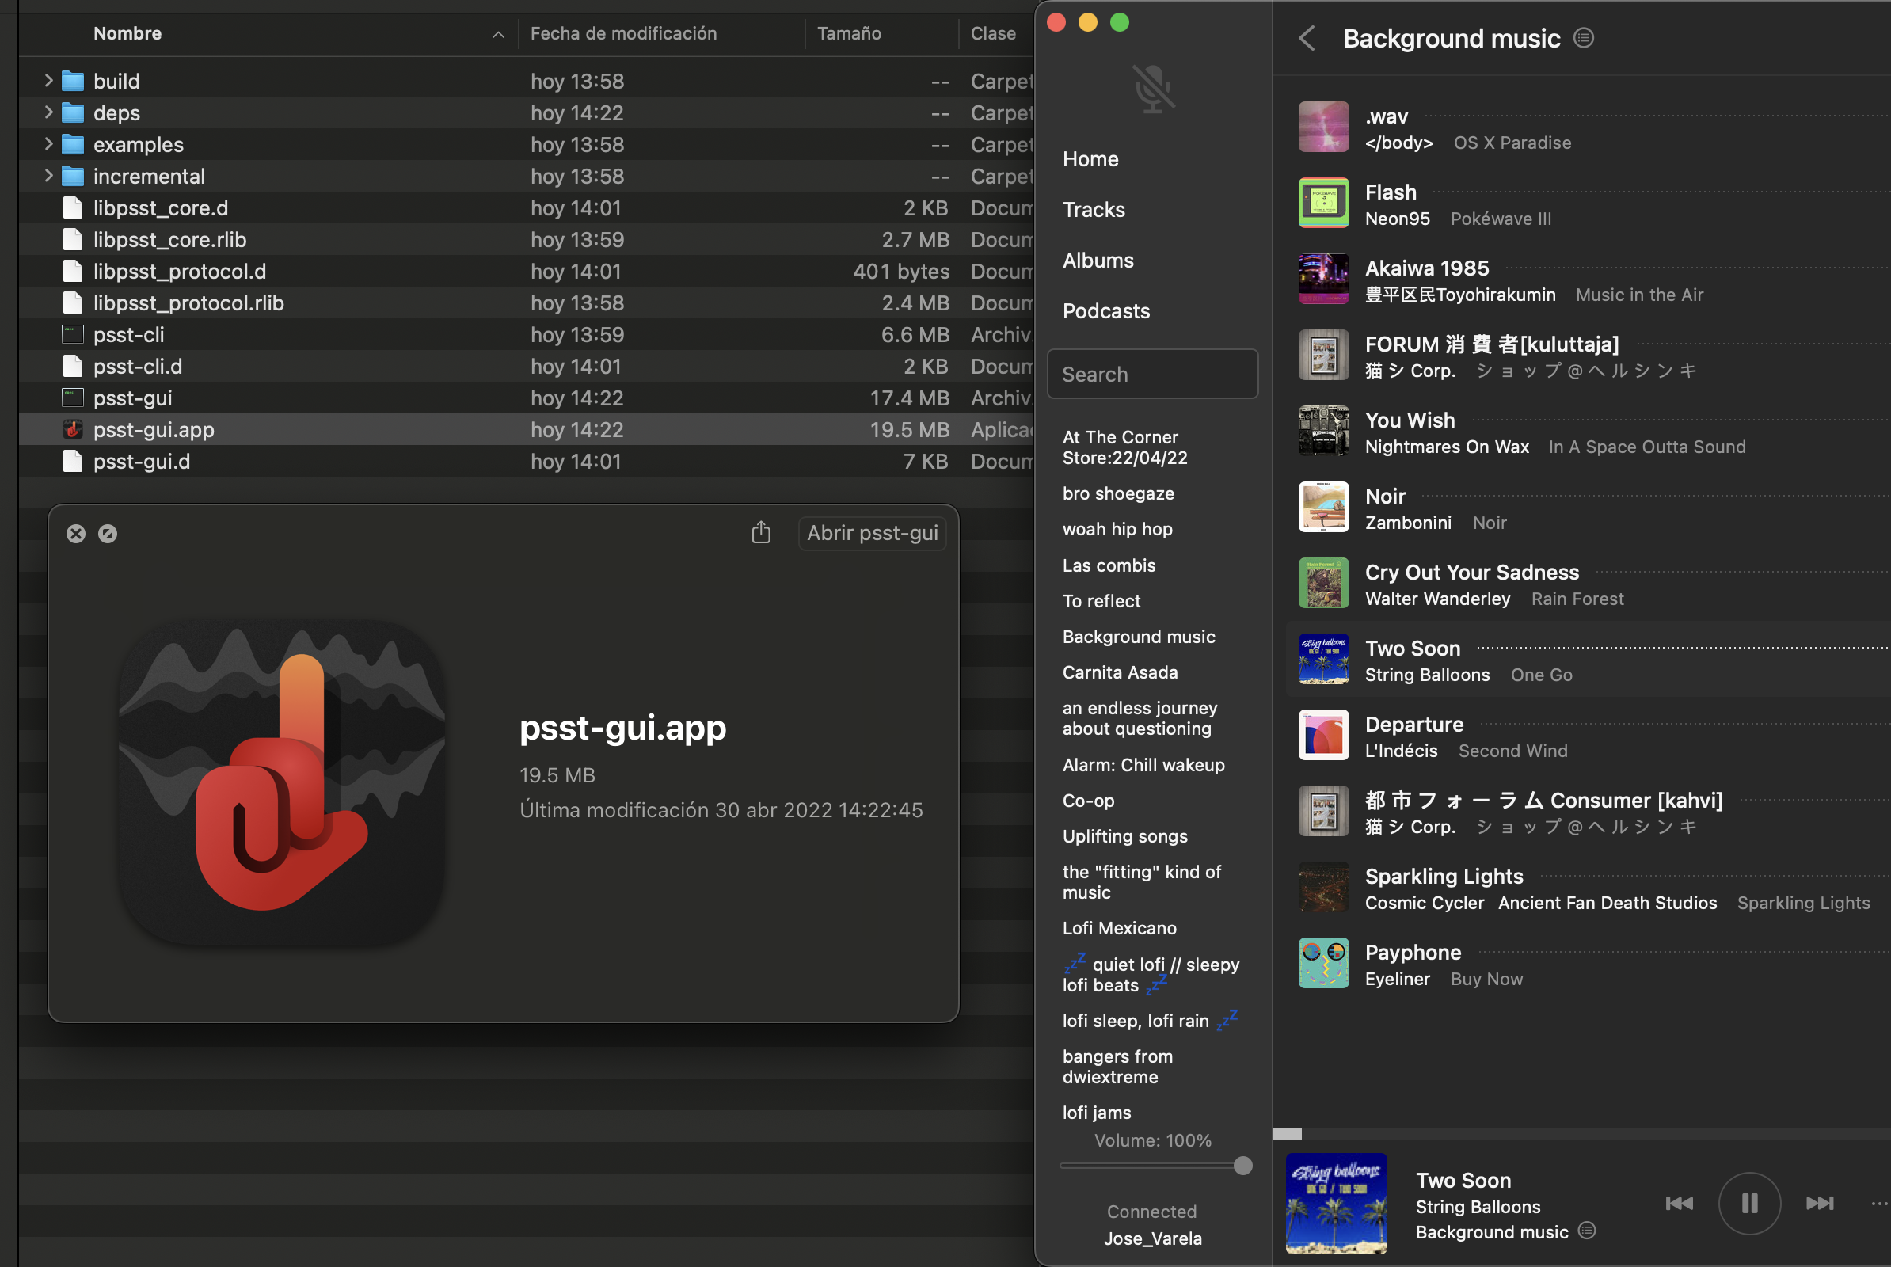
Task: Click the muted microphone logo in the sidebar
Action: point(1153,88)
